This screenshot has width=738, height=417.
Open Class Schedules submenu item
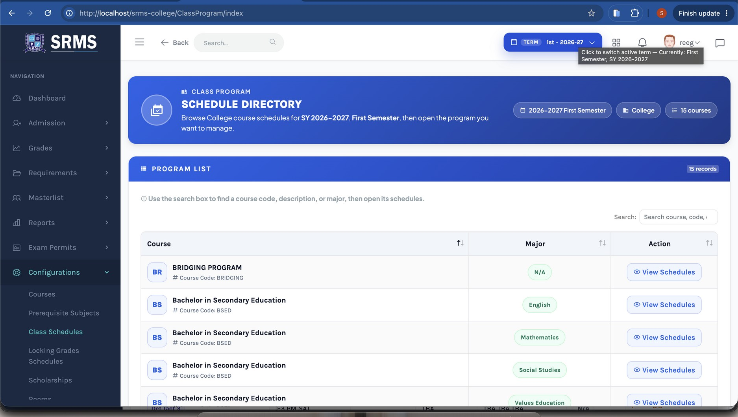[x=55, y=332]
